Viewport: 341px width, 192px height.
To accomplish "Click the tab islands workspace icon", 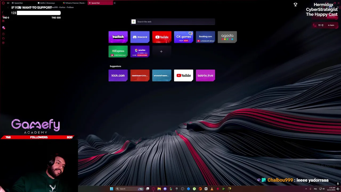I will 8,3.
